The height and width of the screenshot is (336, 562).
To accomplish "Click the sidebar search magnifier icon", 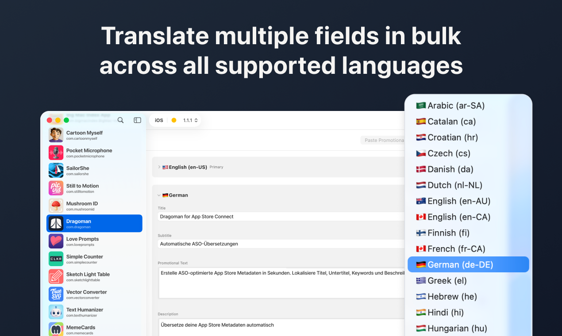I will [x=120, y=120].
